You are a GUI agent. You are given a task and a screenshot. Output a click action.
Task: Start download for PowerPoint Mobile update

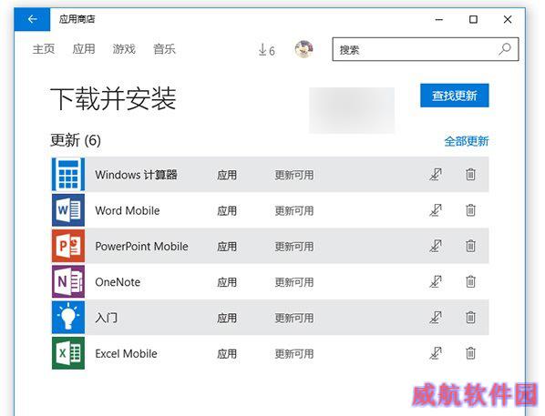(436, 246)
